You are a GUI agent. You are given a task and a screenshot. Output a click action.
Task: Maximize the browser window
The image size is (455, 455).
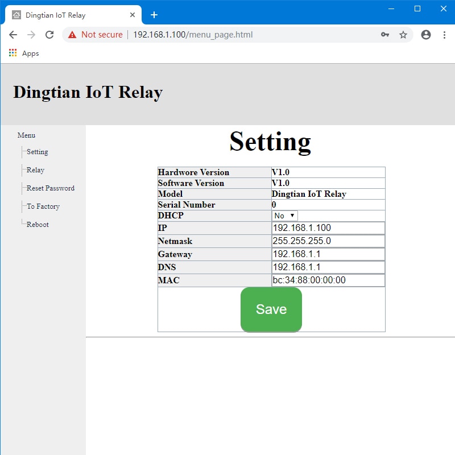click(417, 9)
